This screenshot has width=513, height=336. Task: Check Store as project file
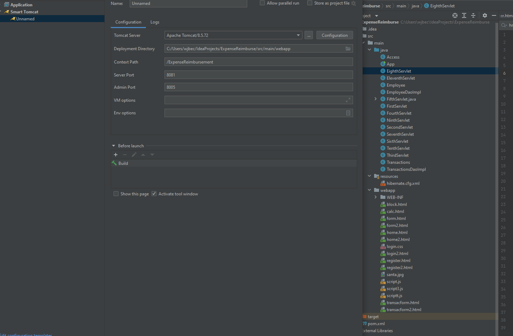tap(310, 3)
